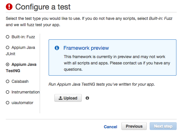179x134 pixels.
Task: Open the info tooltip icon beside Upload
Action: coord(87,98)
